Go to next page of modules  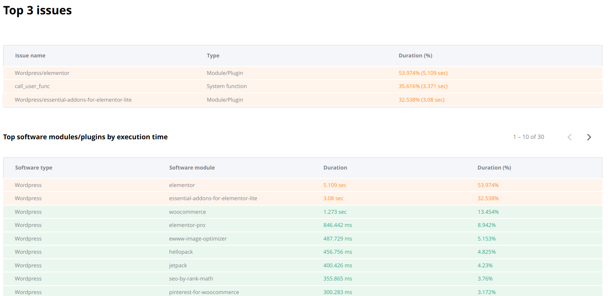point(589,137)
